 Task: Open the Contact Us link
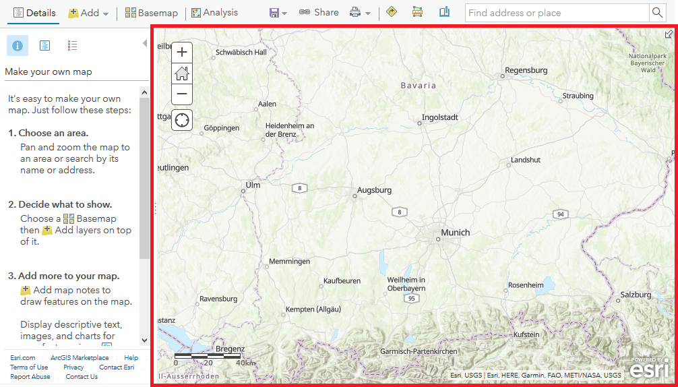82,377
